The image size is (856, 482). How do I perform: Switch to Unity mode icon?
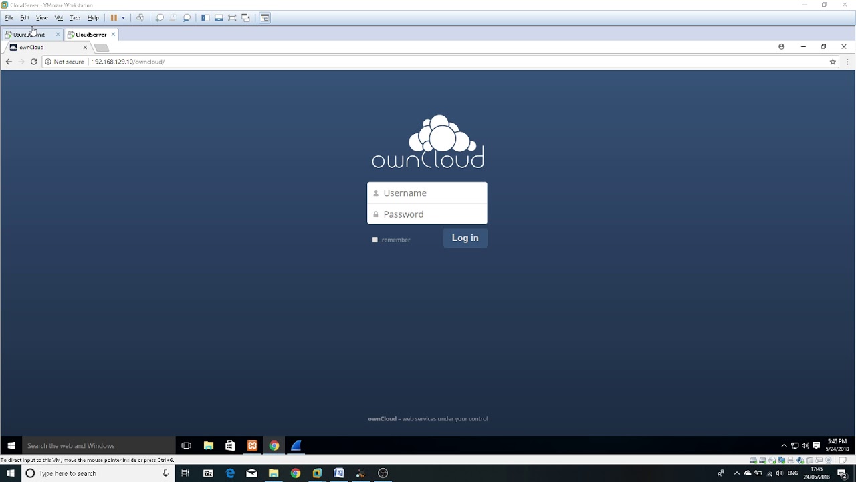coord(245,18)
